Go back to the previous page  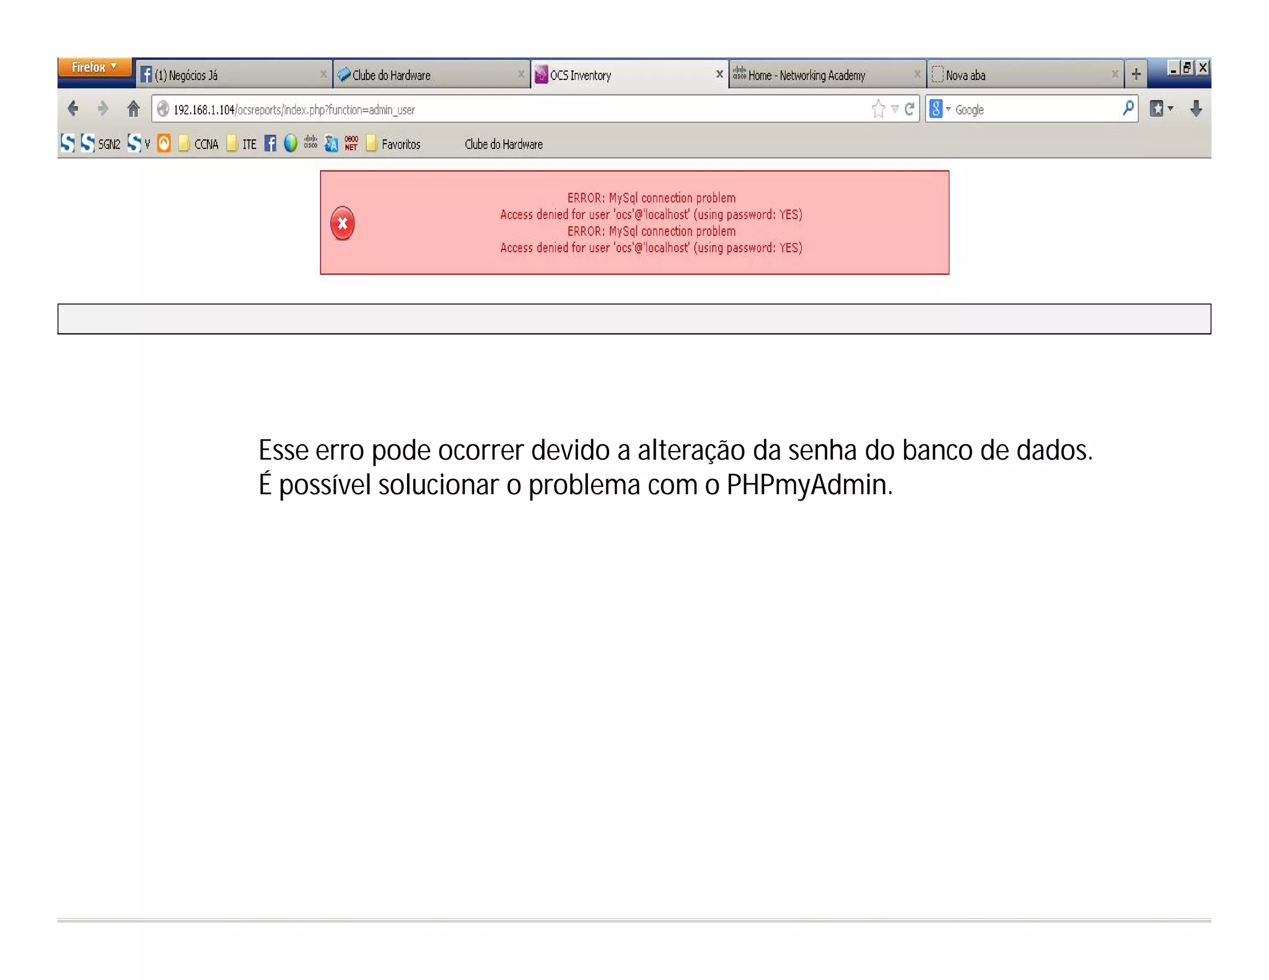pyautogui.click(x=73, y=109)
